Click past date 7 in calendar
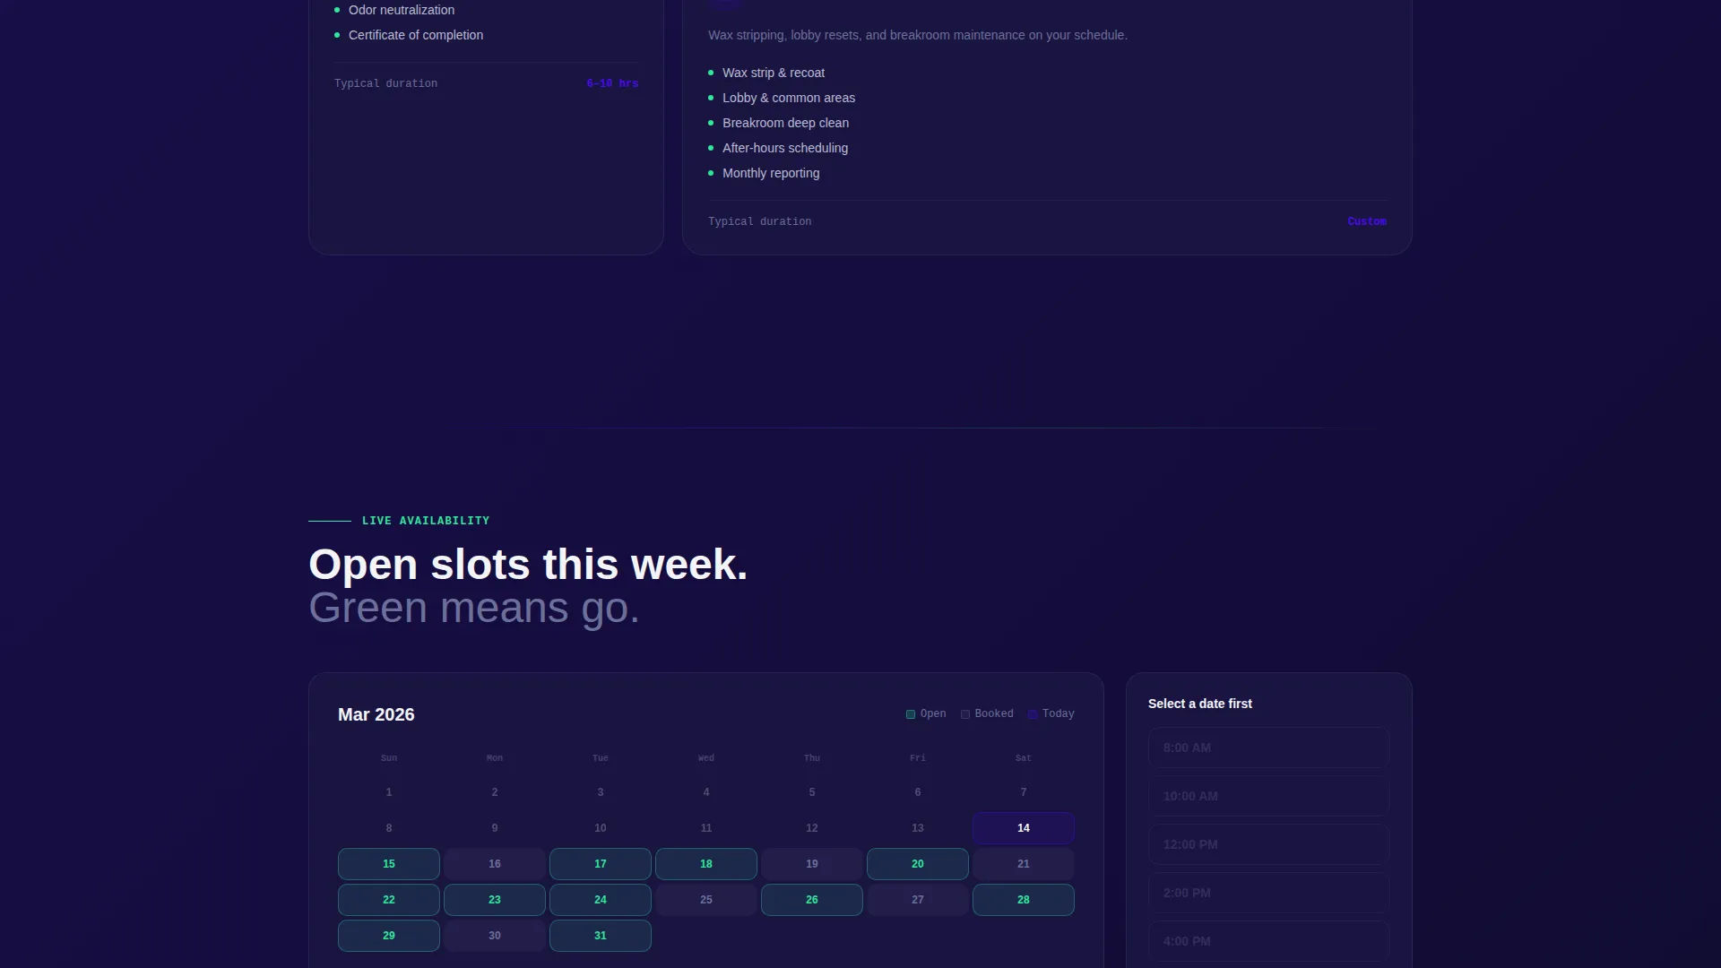The height and width of the screenshot is (968, 1721). (1023, 791)
